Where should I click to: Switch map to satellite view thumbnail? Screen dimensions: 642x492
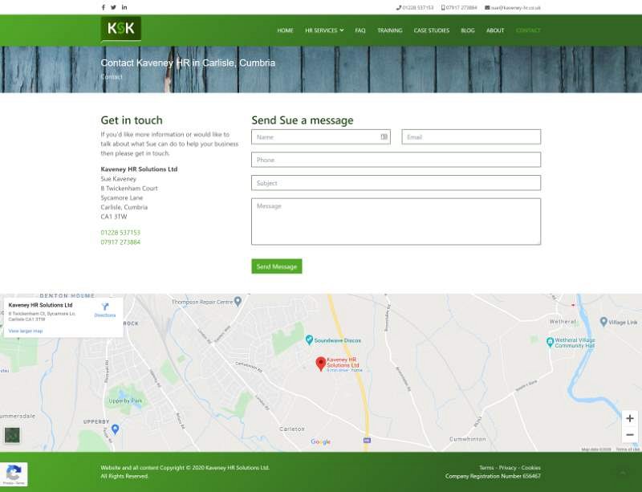tap(12, 435)
